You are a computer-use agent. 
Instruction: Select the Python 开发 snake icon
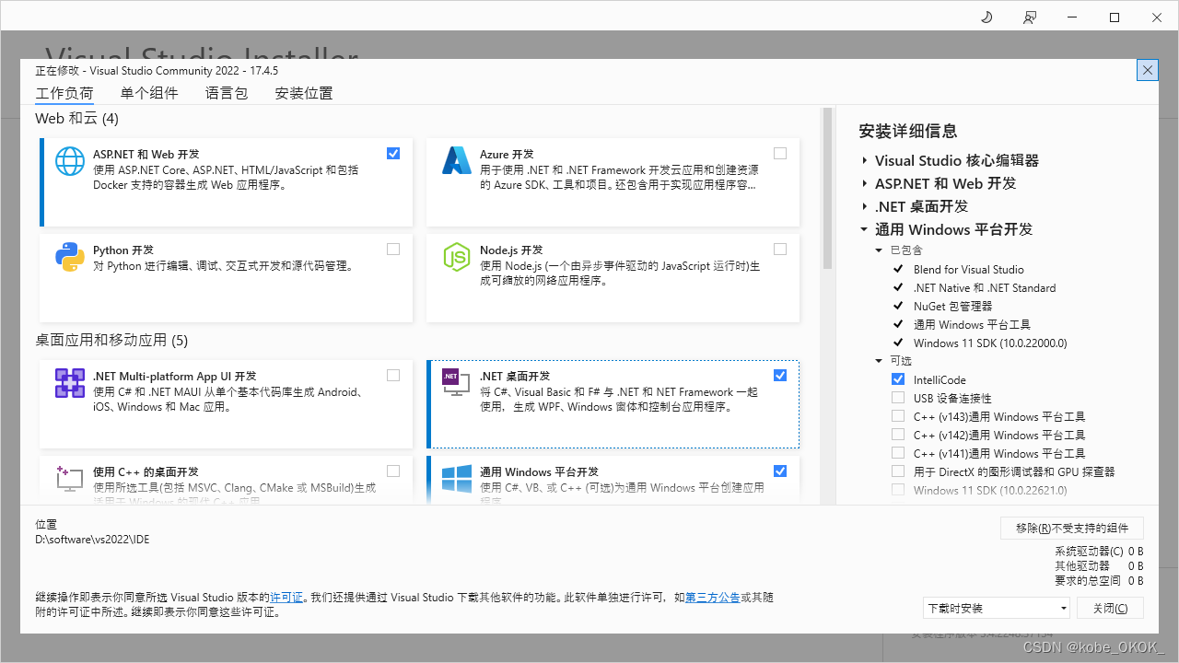click(69, 257)
